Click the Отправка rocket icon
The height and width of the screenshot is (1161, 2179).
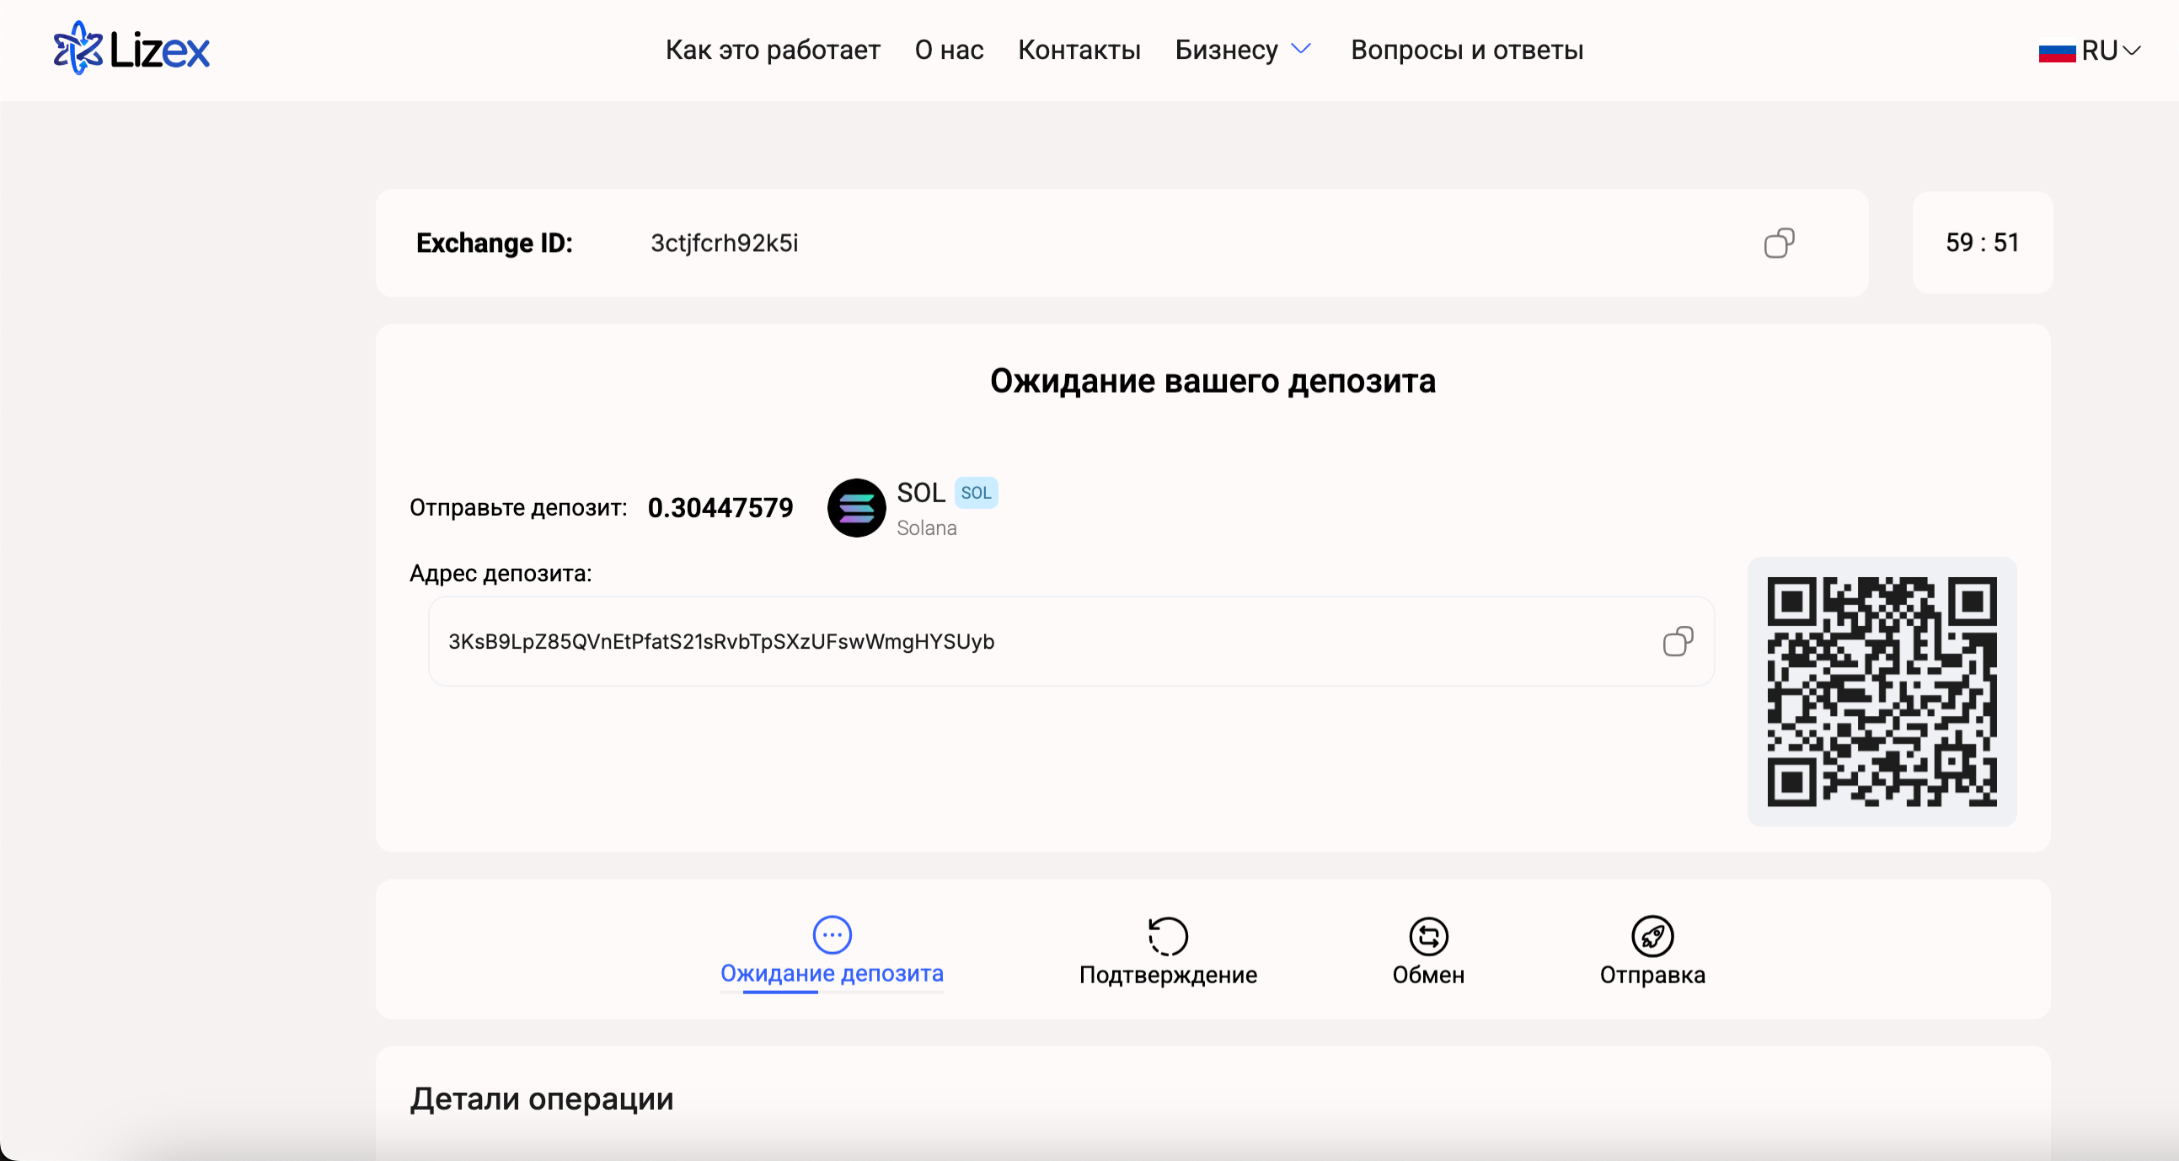click(x=1652, y=936)
